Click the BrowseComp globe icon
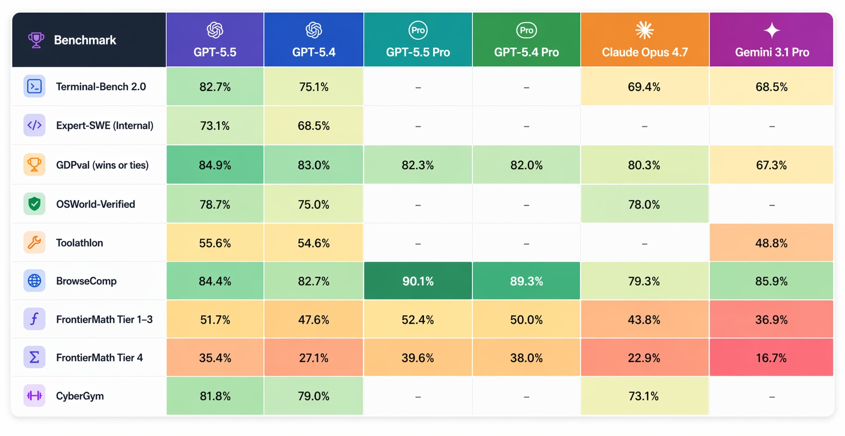This screenshot has height=436, width=845. 34,281
